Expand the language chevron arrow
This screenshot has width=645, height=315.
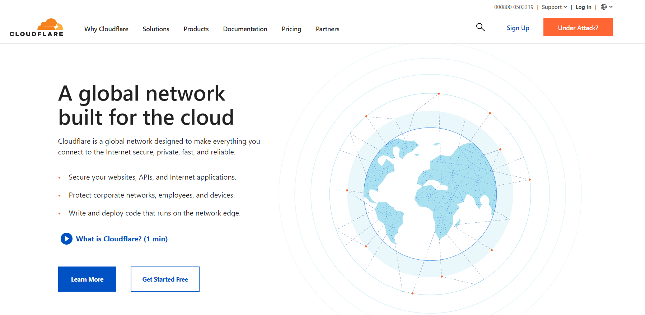click(611, 7)
